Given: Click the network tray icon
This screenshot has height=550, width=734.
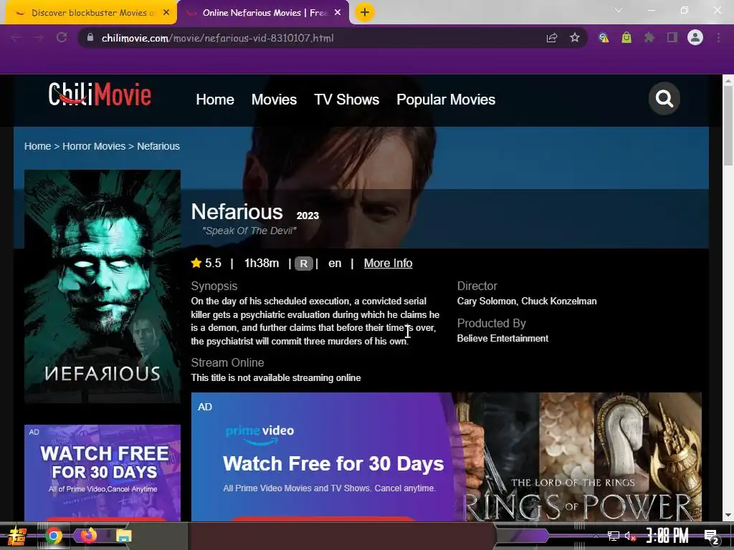Looking at the screenshot, I should [x=614, y=536].
